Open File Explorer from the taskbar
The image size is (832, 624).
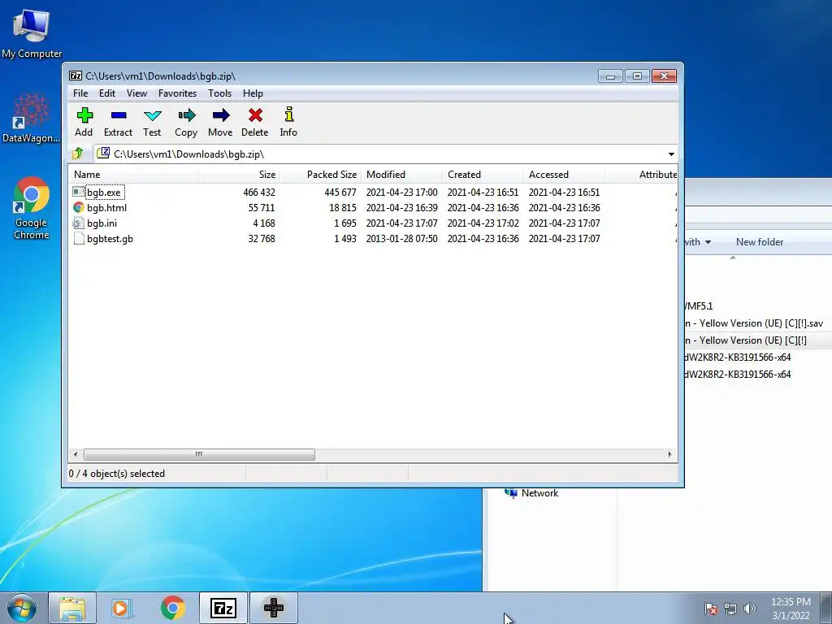[x=72, y=608]
